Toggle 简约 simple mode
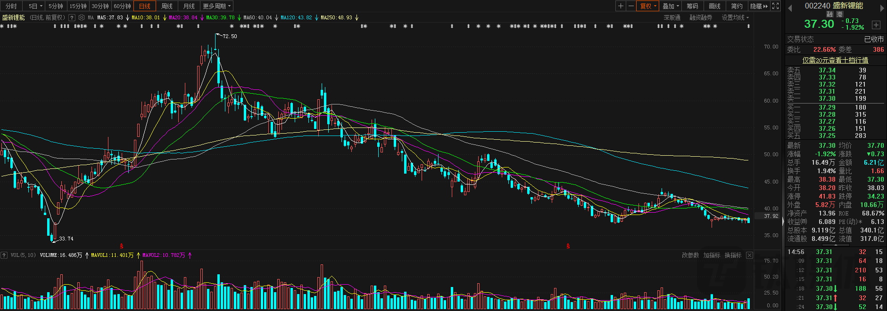 [737, 6]
